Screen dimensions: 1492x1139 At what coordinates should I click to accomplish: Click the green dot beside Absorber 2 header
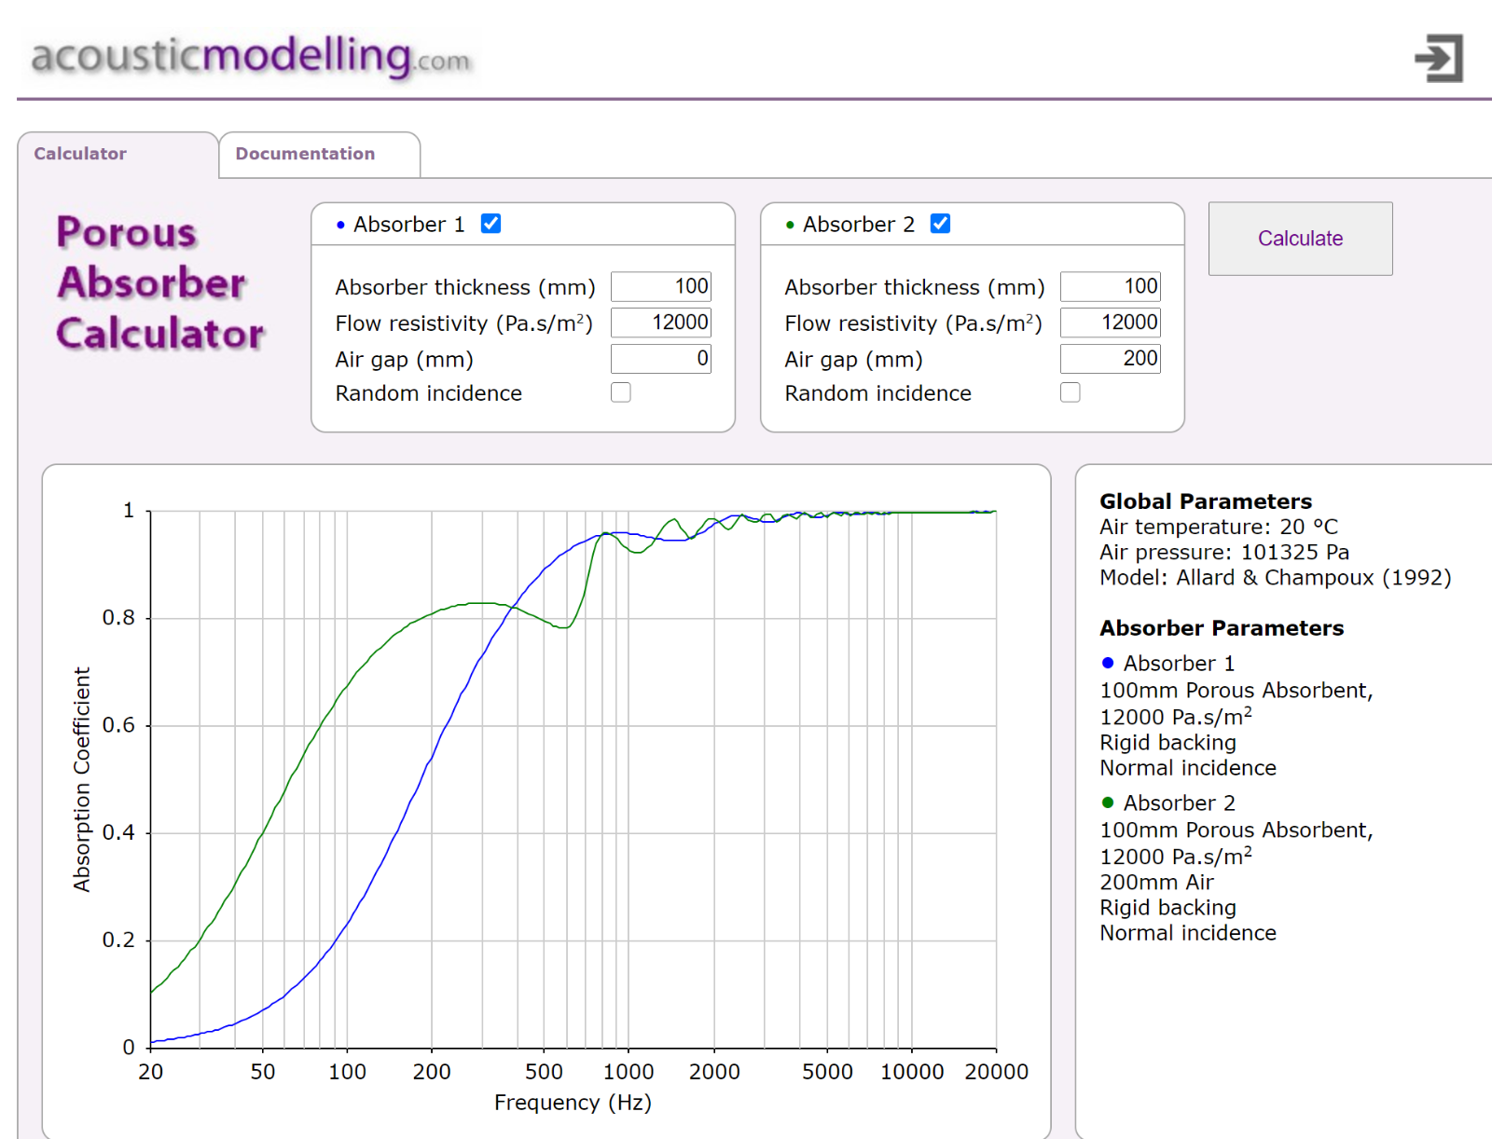pyautogui.click(x=790, y=225)
